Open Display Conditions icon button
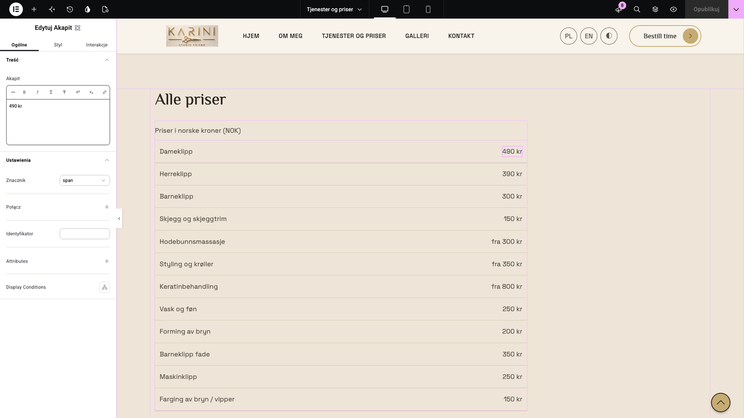Image resolution: width=744 pixels, height=418 pixels. (x=104, y=287)
